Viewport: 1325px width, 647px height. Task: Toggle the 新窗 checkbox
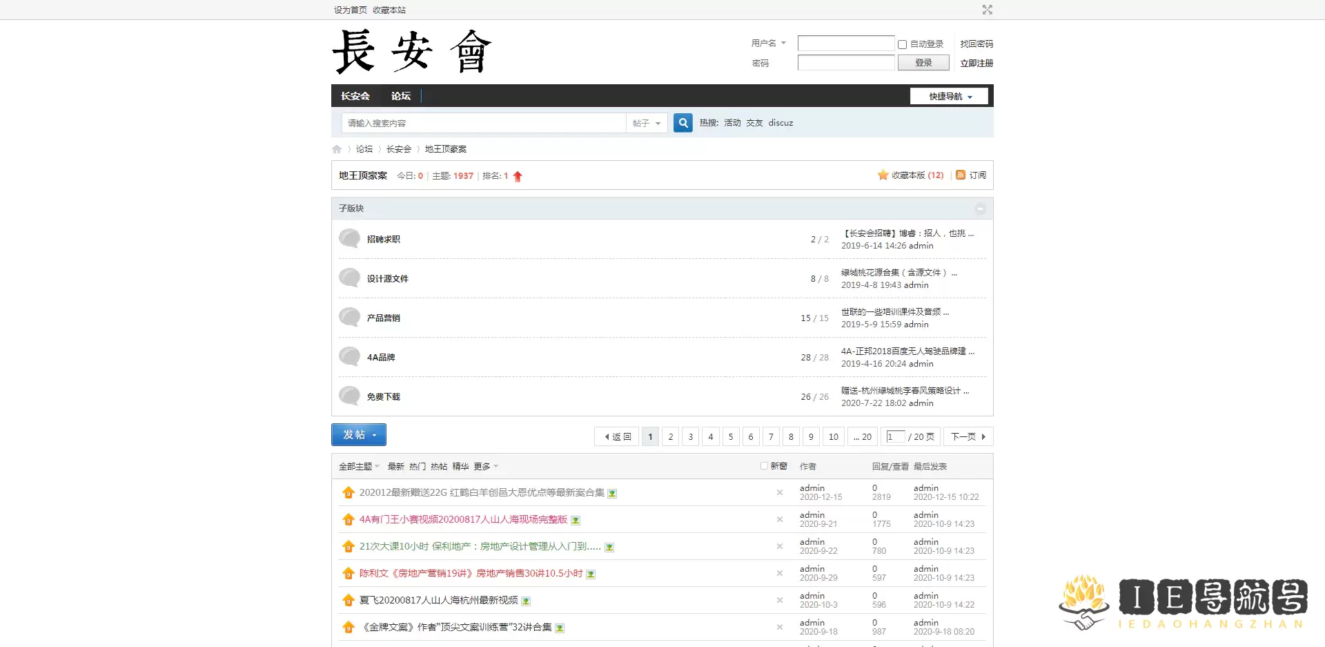pos(764,466)
